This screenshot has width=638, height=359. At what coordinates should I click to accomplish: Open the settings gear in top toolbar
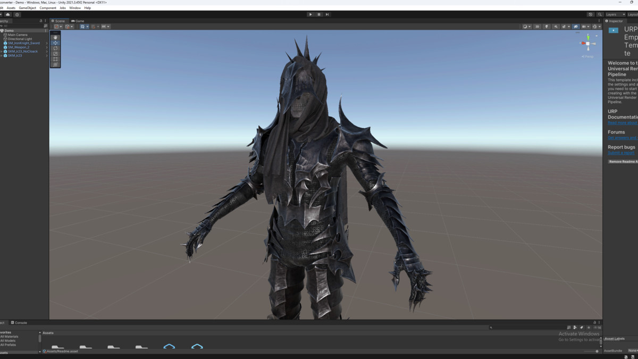17,14
